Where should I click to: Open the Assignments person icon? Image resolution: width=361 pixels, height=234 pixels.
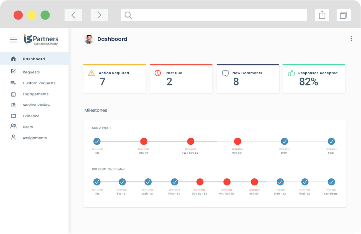pos(13,138)
